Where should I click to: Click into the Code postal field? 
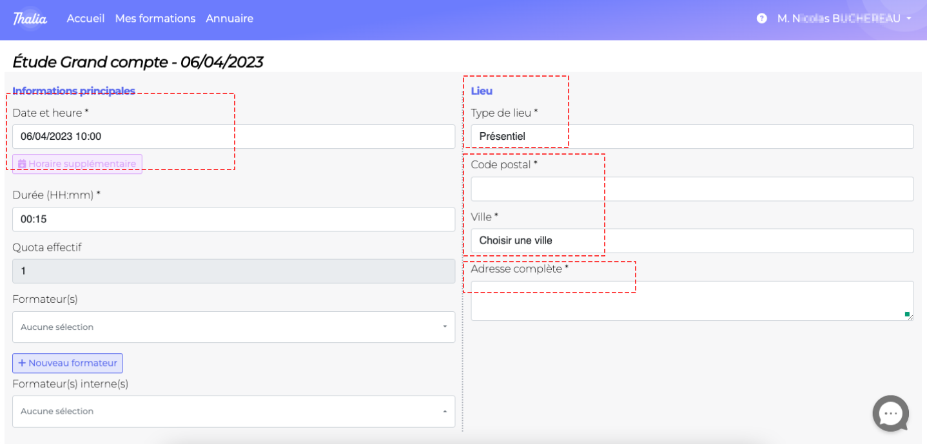(x=692, y=189)
